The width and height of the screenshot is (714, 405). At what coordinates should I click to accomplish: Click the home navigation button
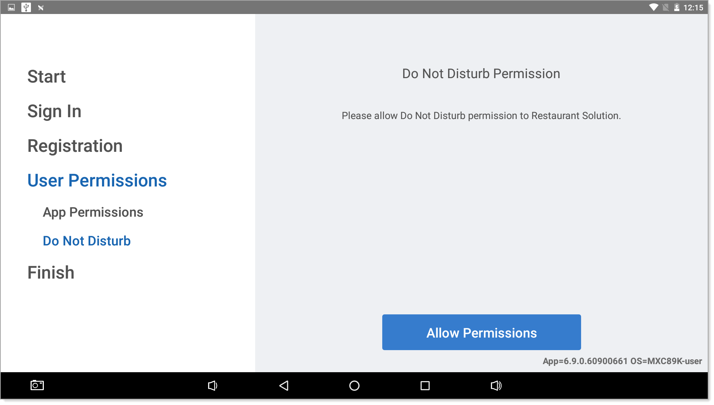[x=354, y=385]
